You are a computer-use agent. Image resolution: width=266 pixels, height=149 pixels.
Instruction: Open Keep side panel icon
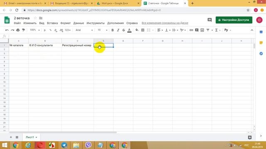coord(261,43)
